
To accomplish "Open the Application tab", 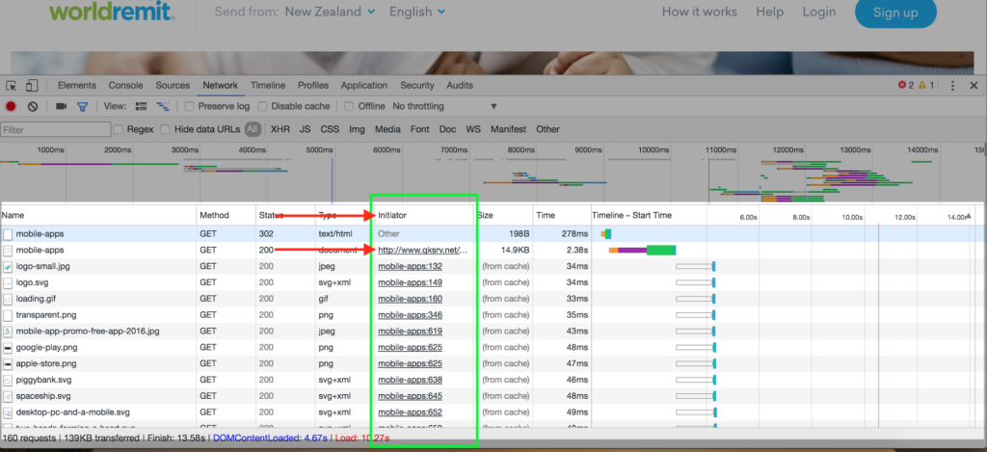I will click(x=363, y=86).
